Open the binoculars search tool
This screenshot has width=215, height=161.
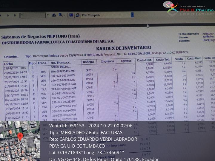tap(54, 15)
